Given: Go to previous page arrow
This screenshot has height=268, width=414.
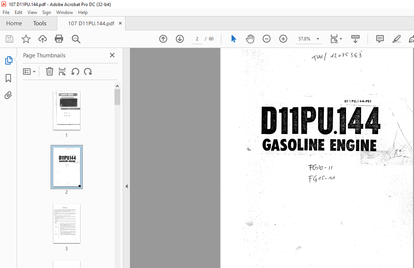Looking at the screenshot, I should click(x=163, y=39).
